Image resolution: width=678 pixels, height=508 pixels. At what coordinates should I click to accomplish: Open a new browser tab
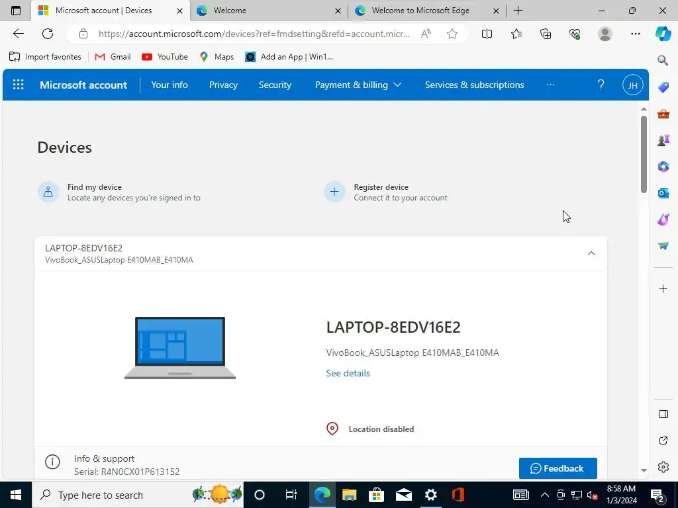pos(518,11)
